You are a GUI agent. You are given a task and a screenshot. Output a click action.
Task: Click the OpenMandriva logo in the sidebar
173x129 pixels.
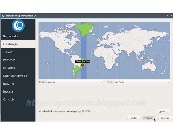point(18,26)
